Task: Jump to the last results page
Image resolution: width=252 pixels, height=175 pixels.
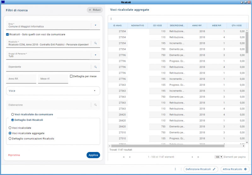Action: tap(198, 157)
